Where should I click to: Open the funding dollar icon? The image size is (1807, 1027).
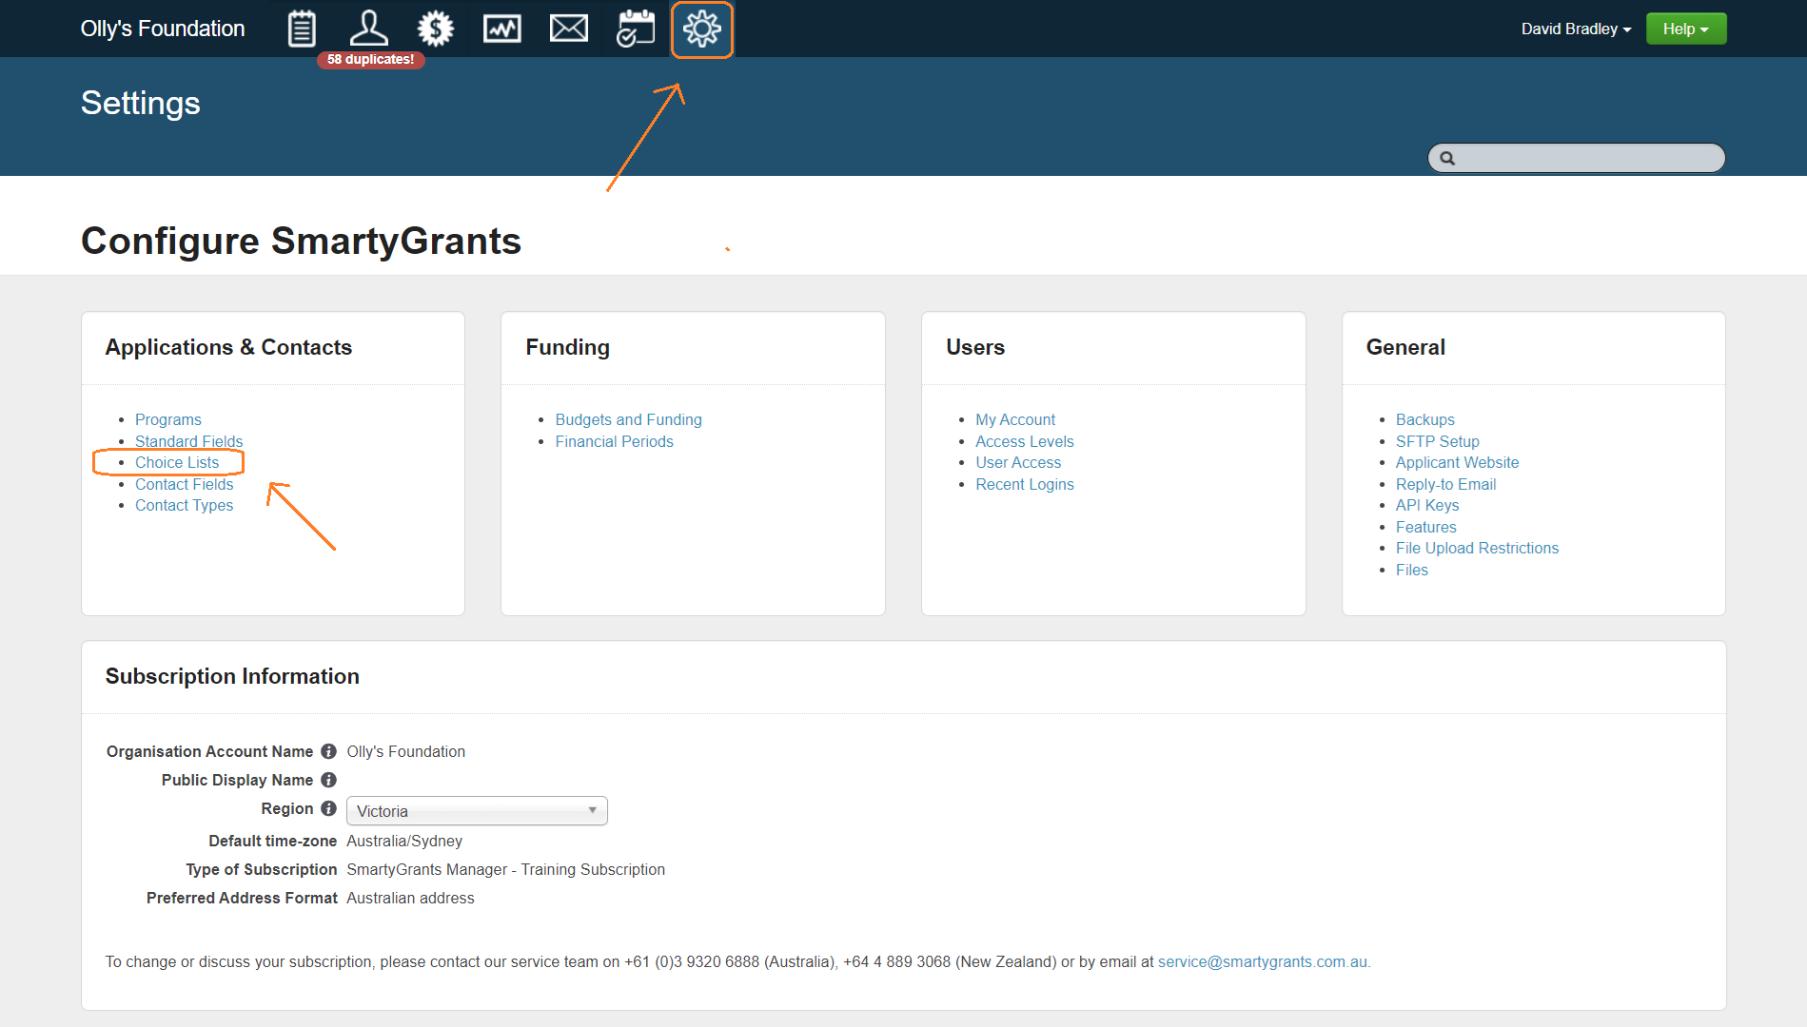point(435,29)
